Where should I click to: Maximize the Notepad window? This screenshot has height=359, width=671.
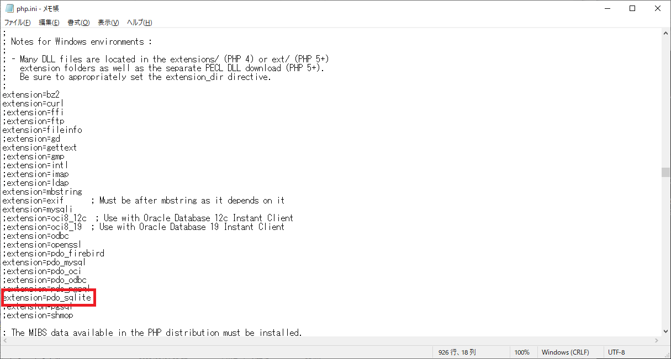click(x=632, y=8)
